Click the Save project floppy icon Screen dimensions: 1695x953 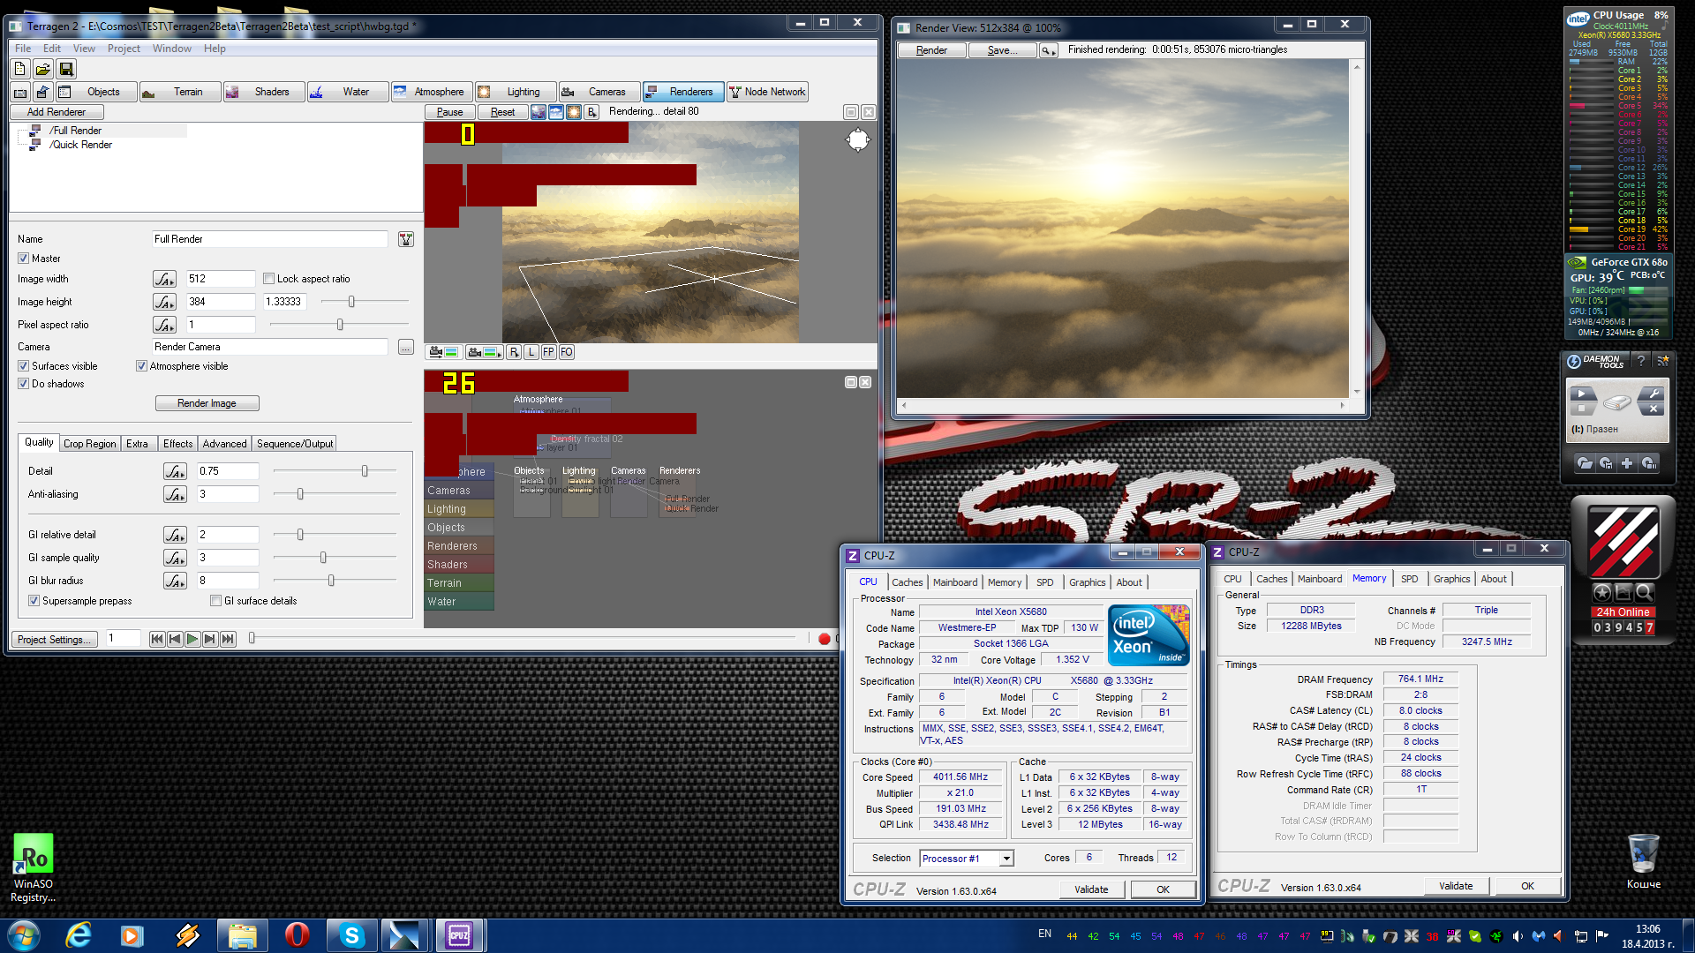click(x=65, y=69)
